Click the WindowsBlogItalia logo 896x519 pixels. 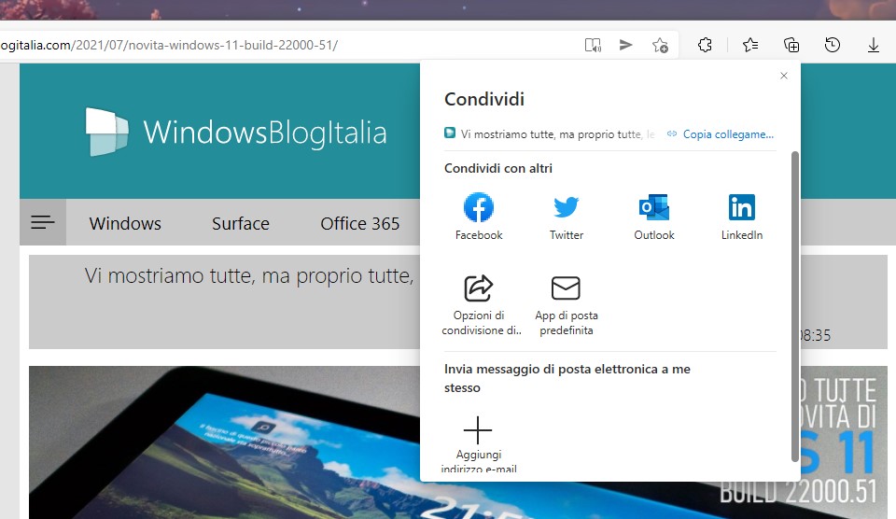236,132
